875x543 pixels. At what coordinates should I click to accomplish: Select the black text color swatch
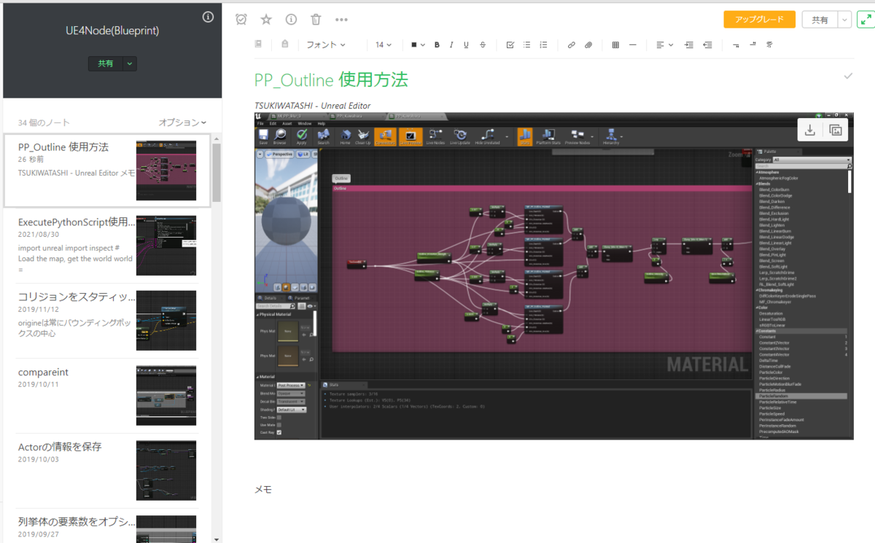pos(413,45)
